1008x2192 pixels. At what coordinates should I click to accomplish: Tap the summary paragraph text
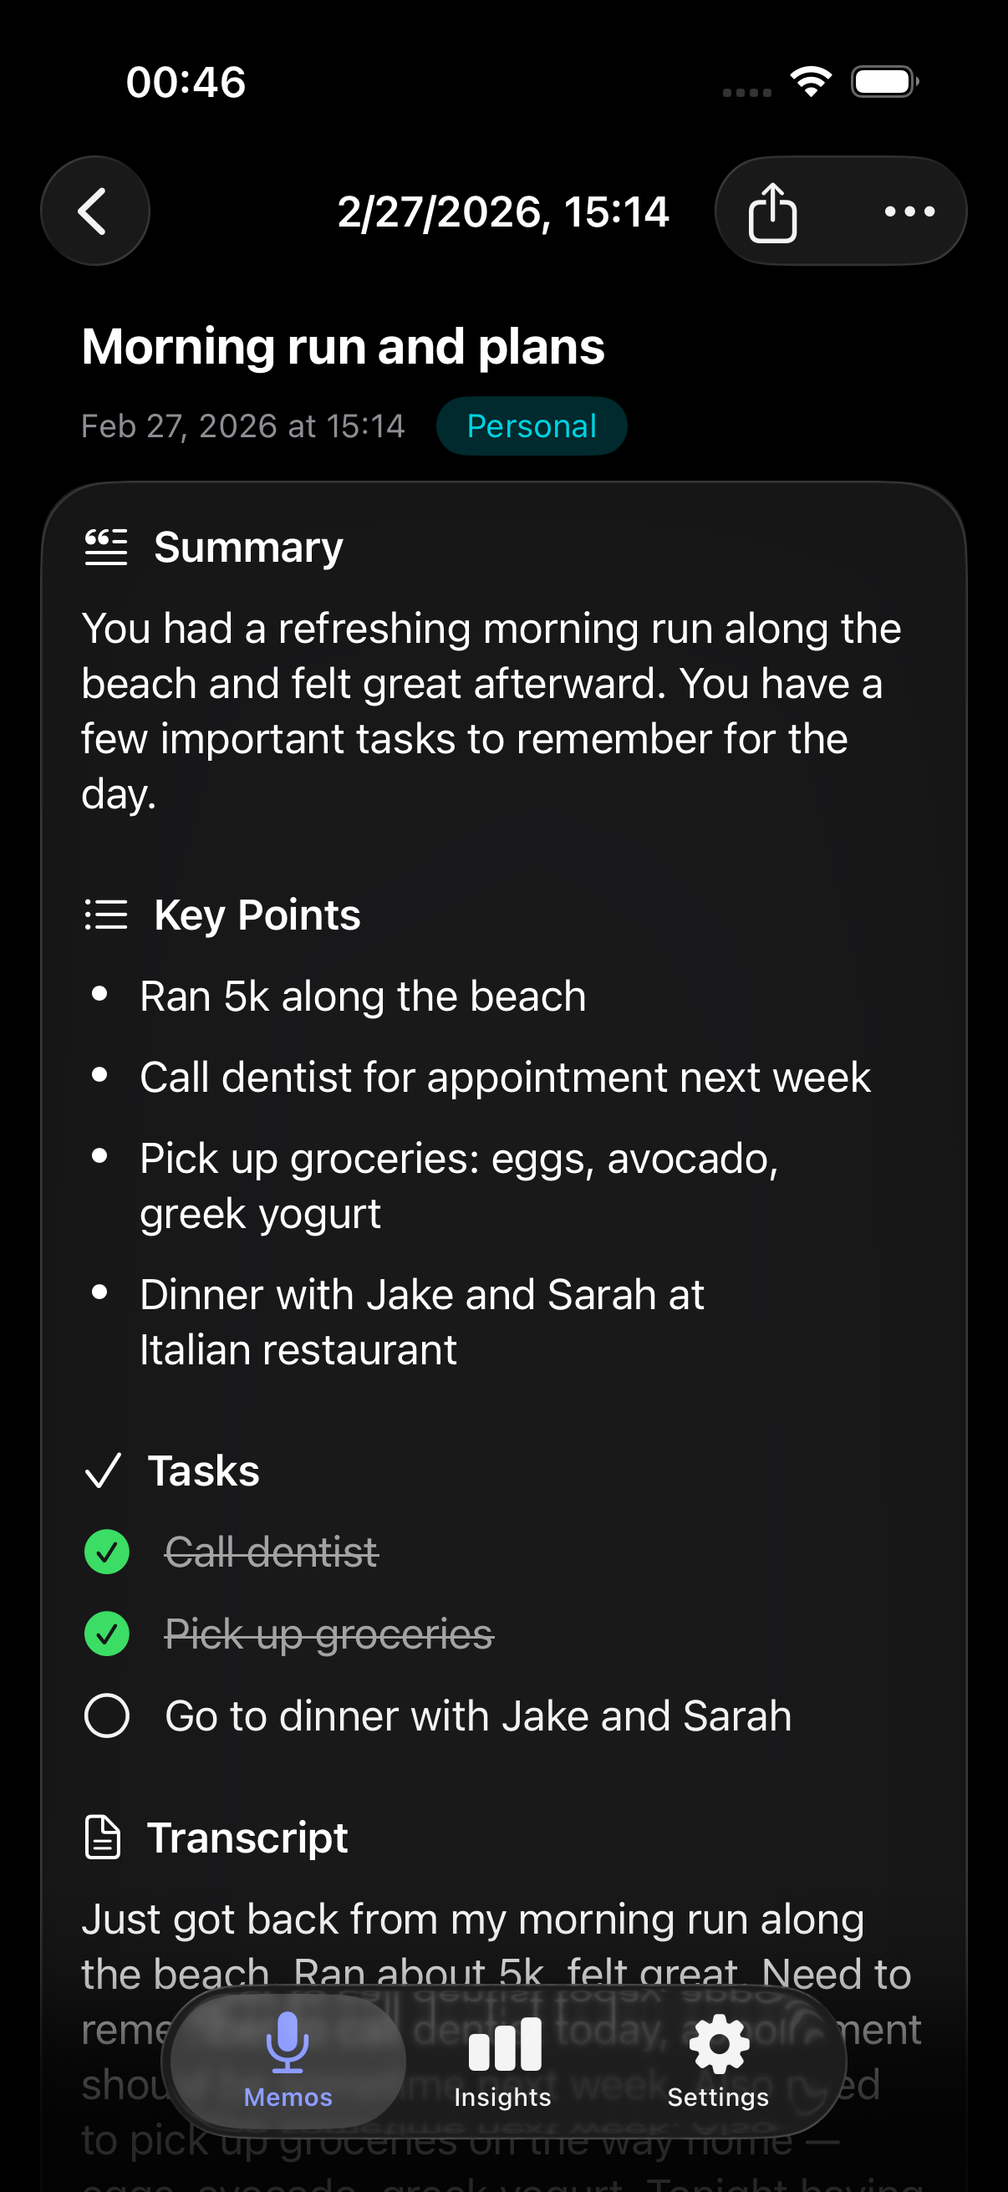click(491, 711)
